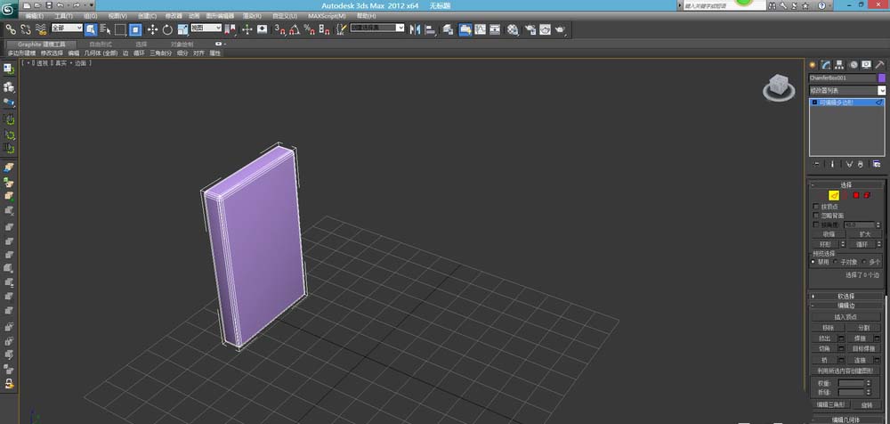Image resolution: width=890 pixels, height=424 pixels.
Task: Enable the 按顶点 checkbox
Action: click(815, 207)
